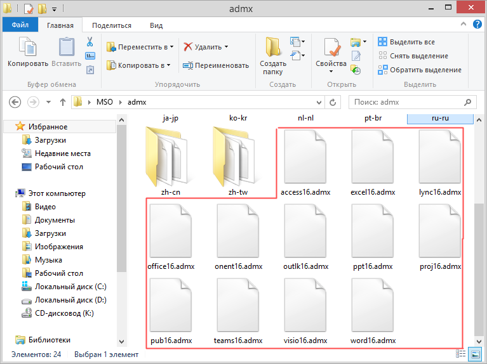Click the Paste (Вставить) clipboard icon
The width and height of the screenshot is (487, 364).
[x=67, y=46]
